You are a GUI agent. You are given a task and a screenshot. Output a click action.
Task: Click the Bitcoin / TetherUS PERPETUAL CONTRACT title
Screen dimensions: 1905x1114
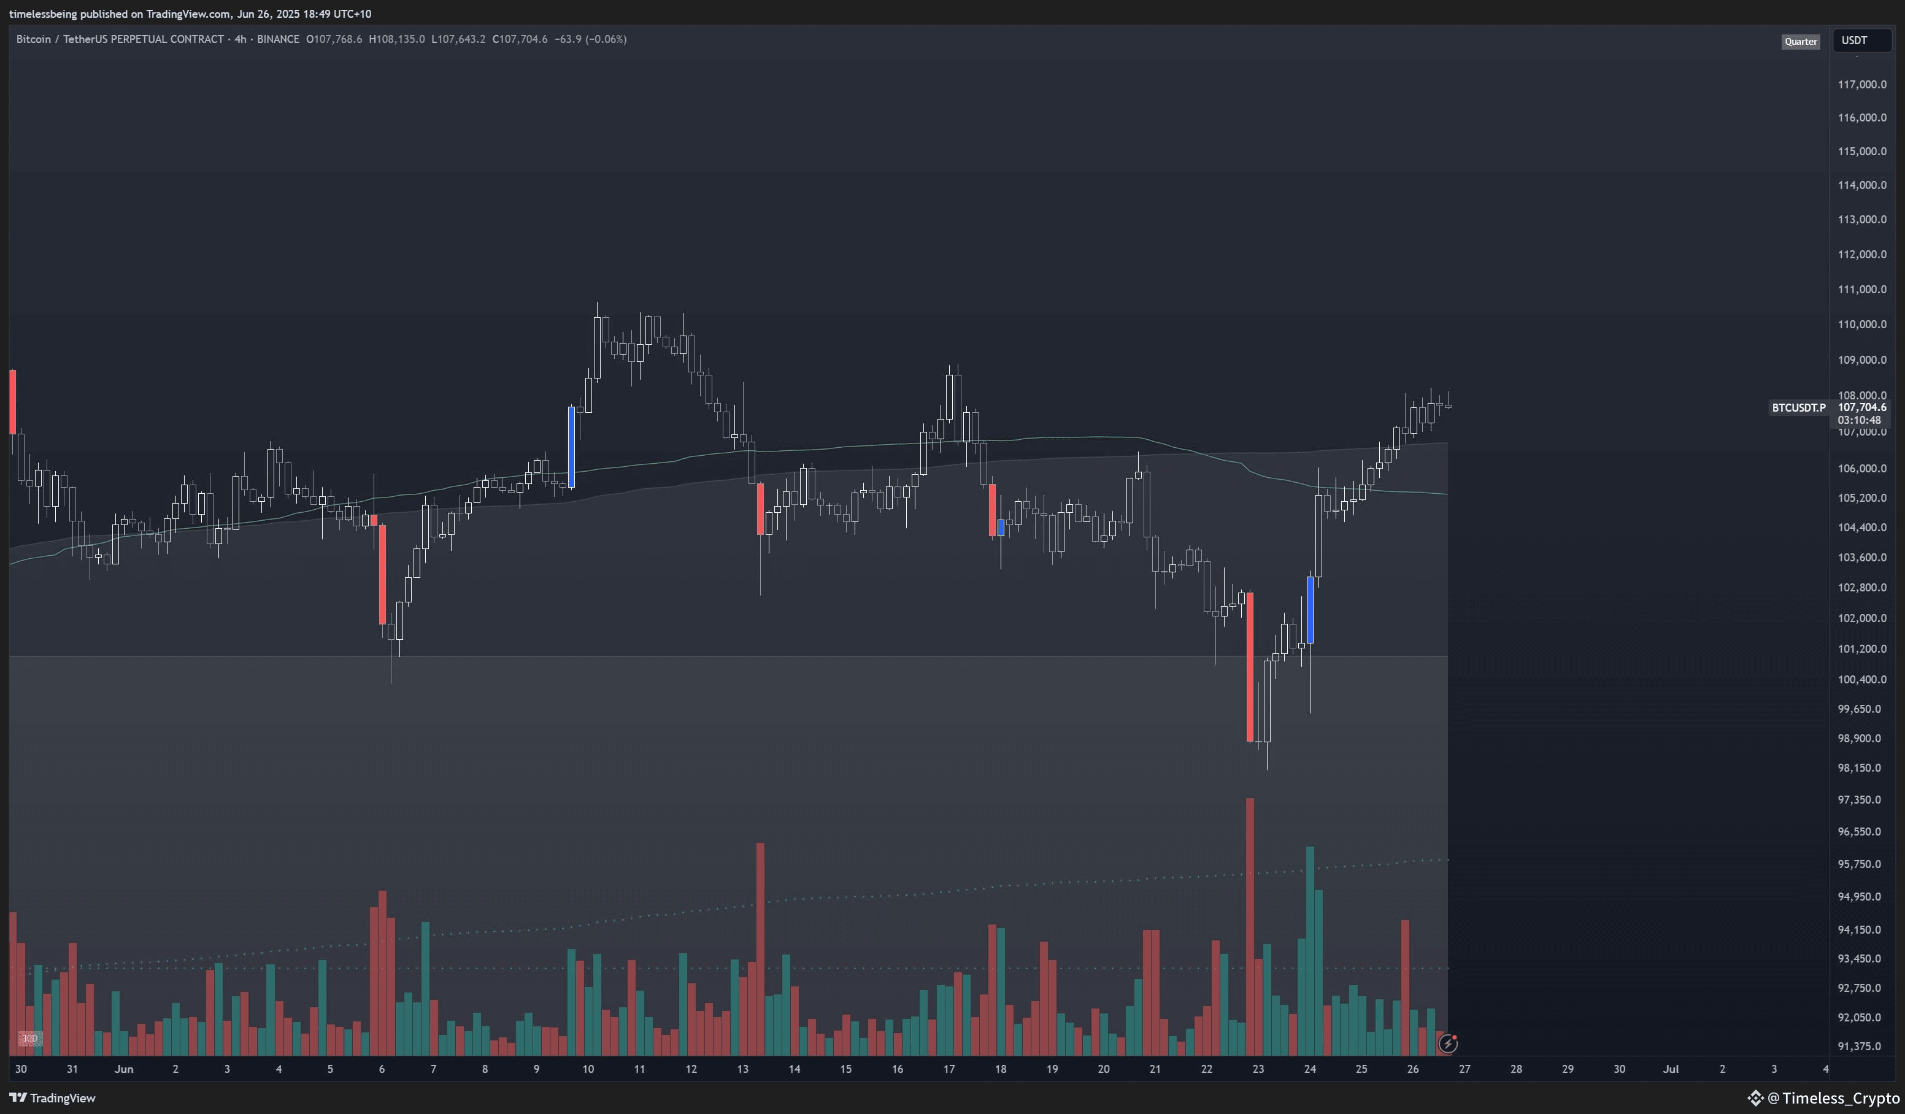coord(120,39)
